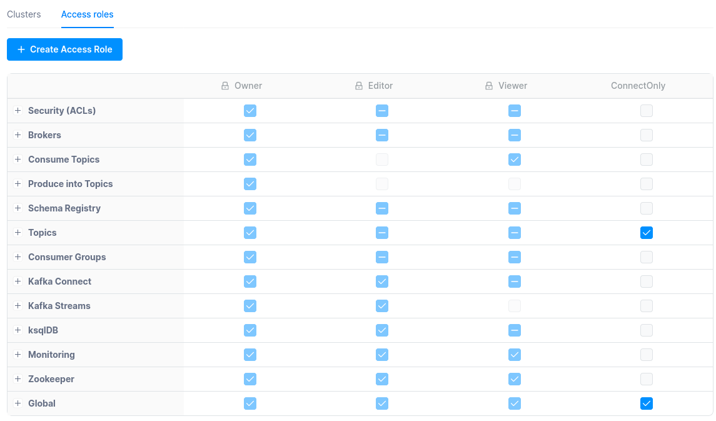This screenshot has width=716, height=421.
Task: Select the ConnectOnly column header
Action: point(638,86)
